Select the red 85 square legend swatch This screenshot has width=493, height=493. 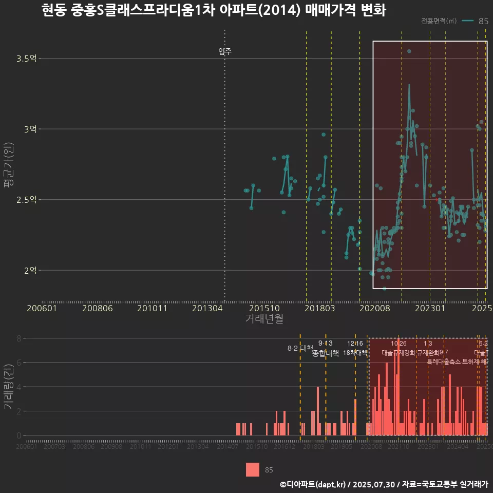(x=253, y=469)
